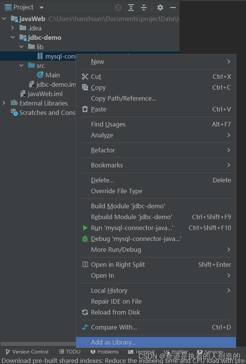Screen dimensions: 246x364
Task: Open the Project view dropdown arrow
Action: [42, 8]
